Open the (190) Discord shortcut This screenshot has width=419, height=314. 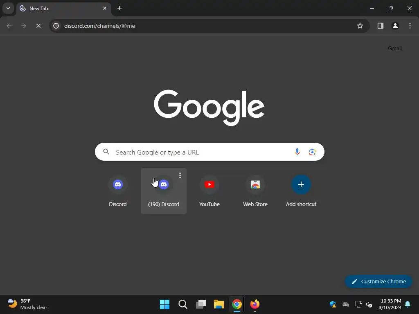pyautogui.click(x=164, y=191)
